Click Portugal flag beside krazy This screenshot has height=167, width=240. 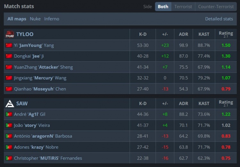pyautogui.click(x=9, y=147)
